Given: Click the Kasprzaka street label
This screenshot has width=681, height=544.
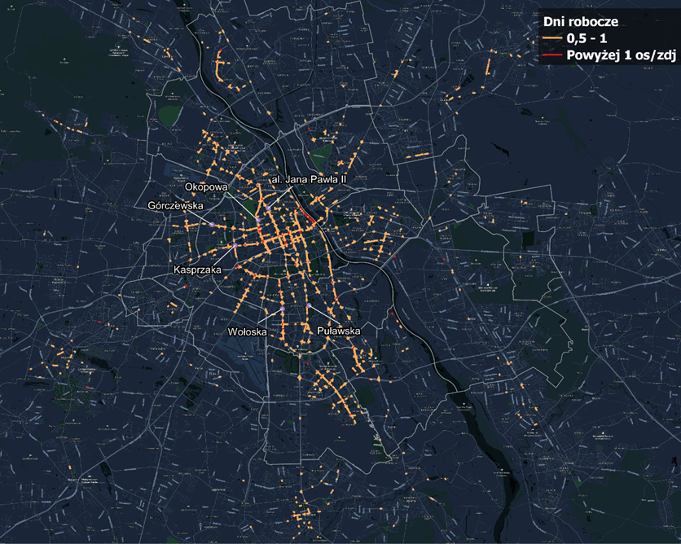Looking at the screenshot, I should [197, 268].
